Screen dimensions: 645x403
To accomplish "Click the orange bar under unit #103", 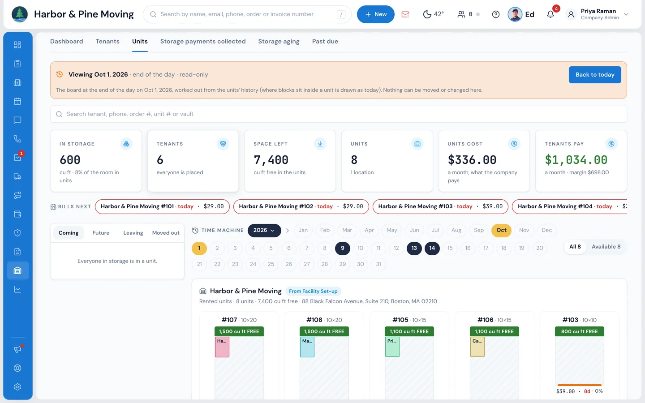I will tap(580, 385).
